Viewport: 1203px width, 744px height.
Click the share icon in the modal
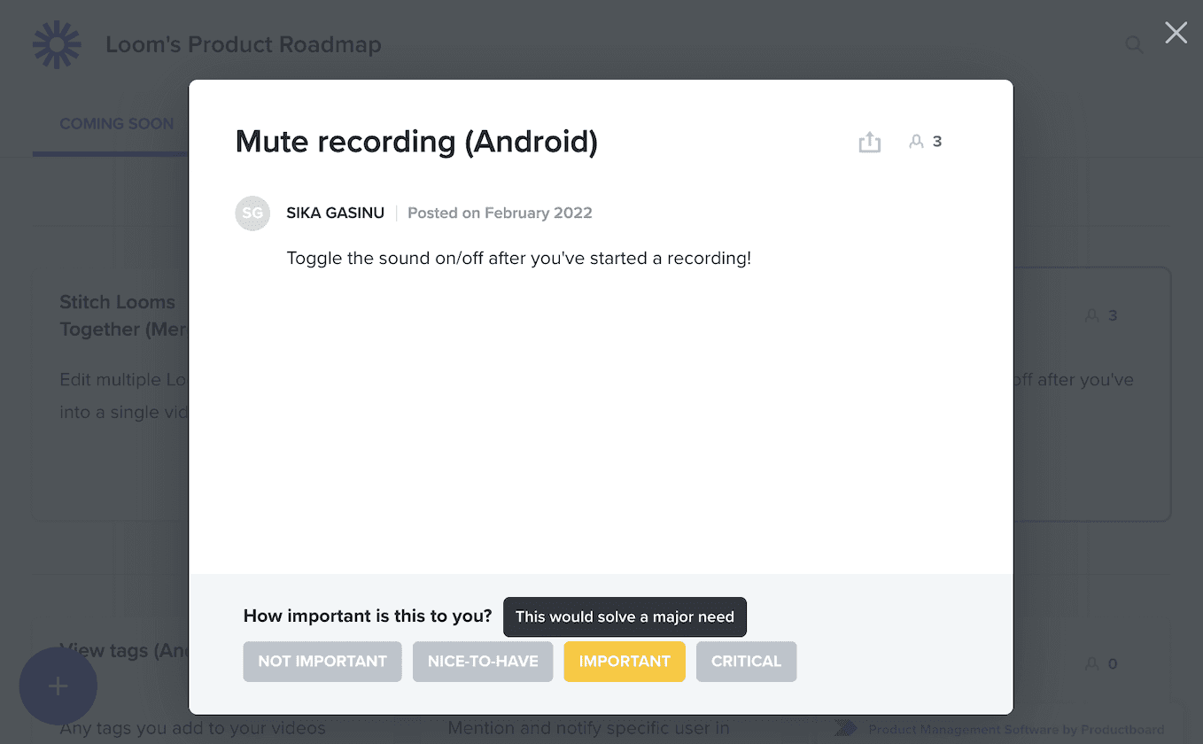click(x=870, y=142)
